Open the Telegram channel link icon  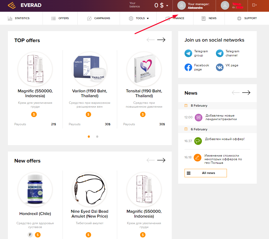pyautogui.click(x=220, y=53)
